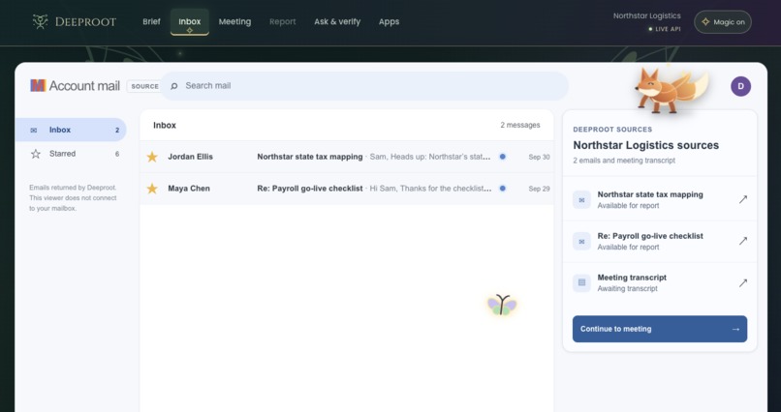Click arrow next to Northstar state tax mapping source
This screenshot has height=412, width=781.
point(742,199)
